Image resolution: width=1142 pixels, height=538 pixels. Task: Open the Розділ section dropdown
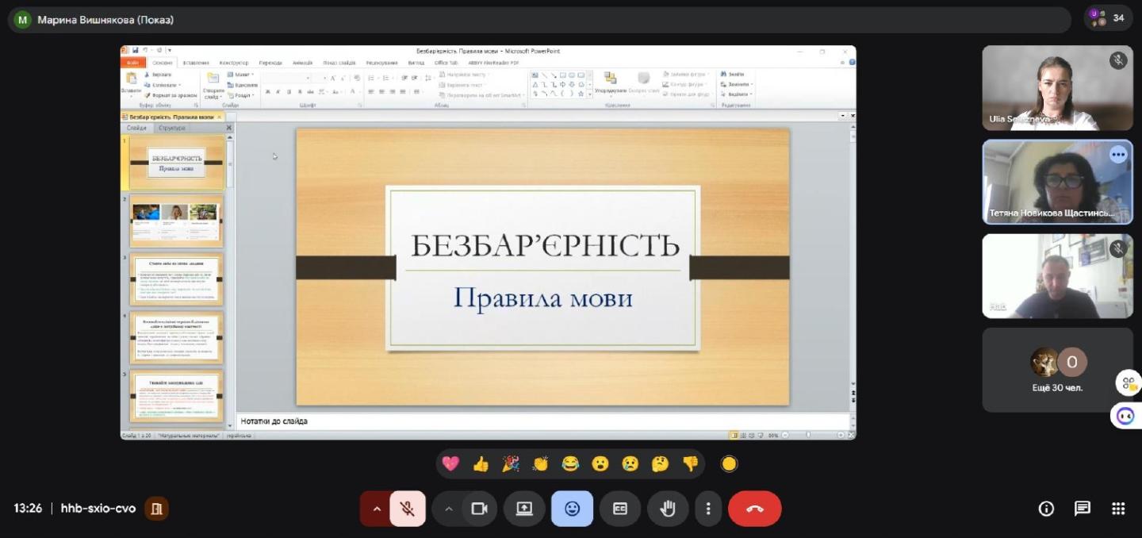(241, 95)
